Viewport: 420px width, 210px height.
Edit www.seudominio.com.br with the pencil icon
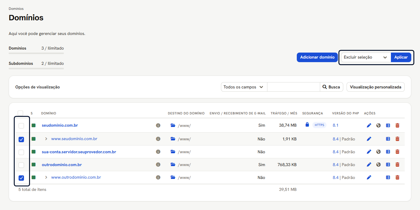tap(369, 139)
